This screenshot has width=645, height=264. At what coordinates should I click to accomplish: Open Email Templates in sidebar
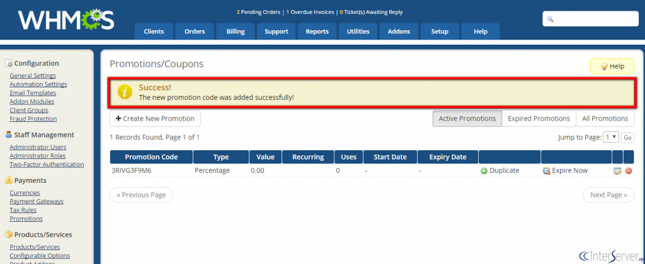pos(33,93)
